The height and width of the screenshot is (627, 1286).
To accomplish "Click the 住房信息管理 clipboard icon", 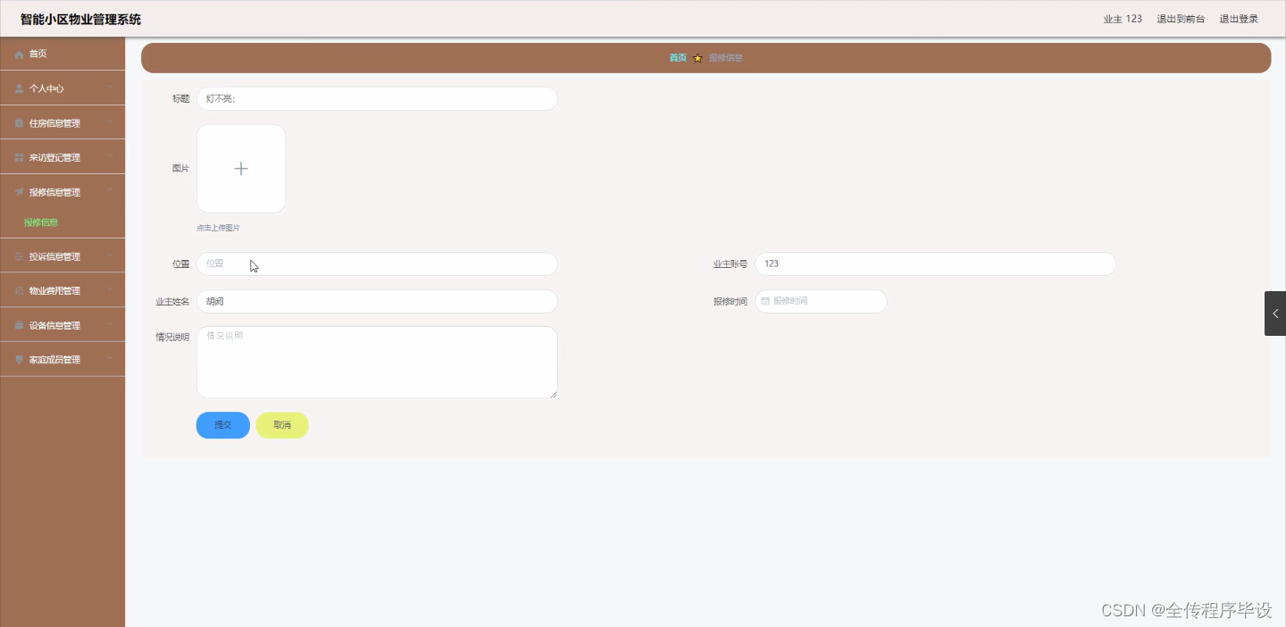I will (18, 122).
